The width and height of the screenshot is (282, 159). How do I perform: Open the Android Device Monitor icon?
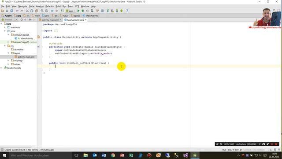(x=122, y=11)
